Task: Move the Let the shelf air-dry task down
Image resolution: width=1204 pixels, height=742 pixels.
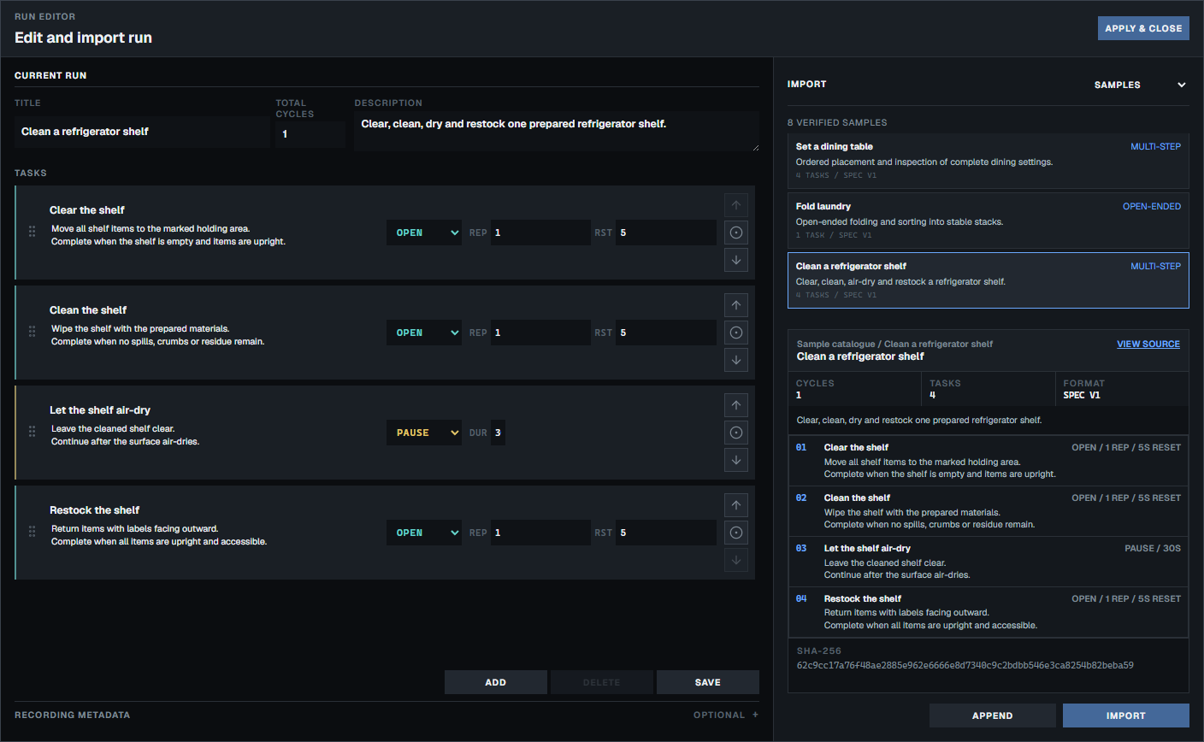Action: pyautogui.click(x=736, y=460)
